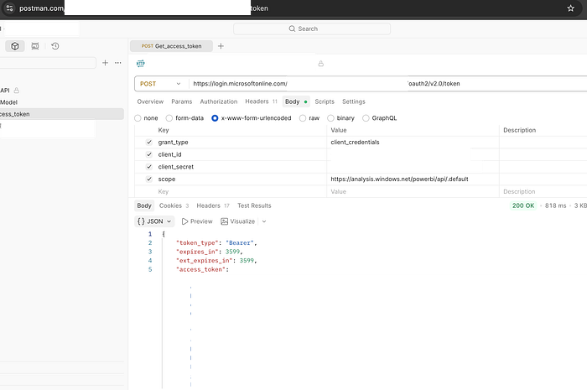The width and height of the screenshot is (587, 390).
Task: Click the lock icon next to API
Action: click(17, 91)
